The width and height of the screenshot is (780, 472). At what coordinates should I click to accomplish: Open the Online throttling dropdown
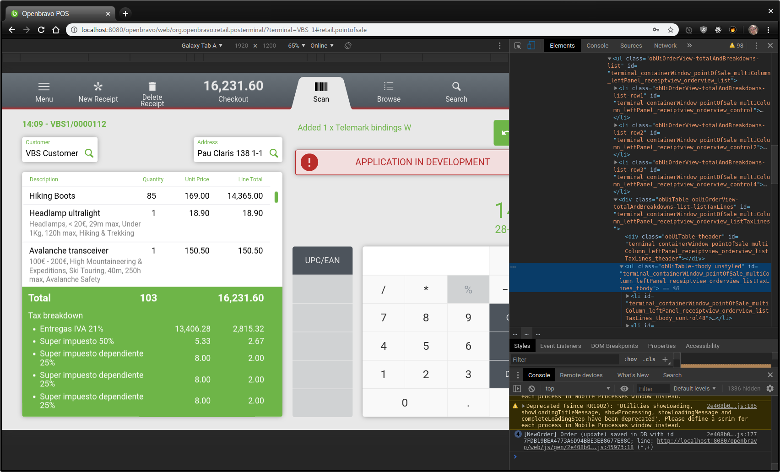[x=322, y=45]
